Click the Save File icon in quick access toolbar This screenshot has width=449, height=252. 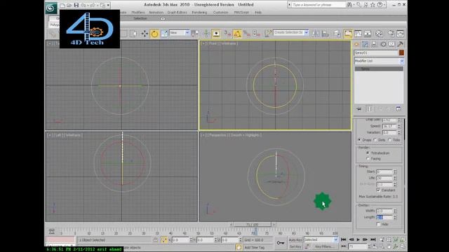click(76, 5)
